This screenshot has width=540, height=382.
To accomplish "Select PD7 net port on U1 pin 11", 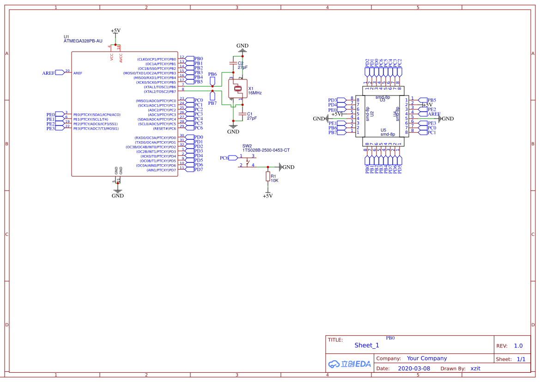I will [194, 169].
